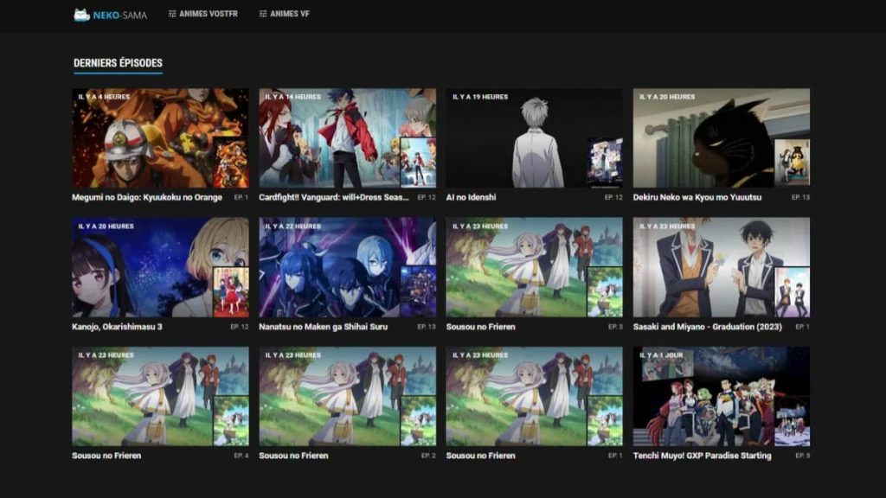Click the small poster inset on Megumi no Daigo
Screen dimensions: 886x498
pos(230,162)
